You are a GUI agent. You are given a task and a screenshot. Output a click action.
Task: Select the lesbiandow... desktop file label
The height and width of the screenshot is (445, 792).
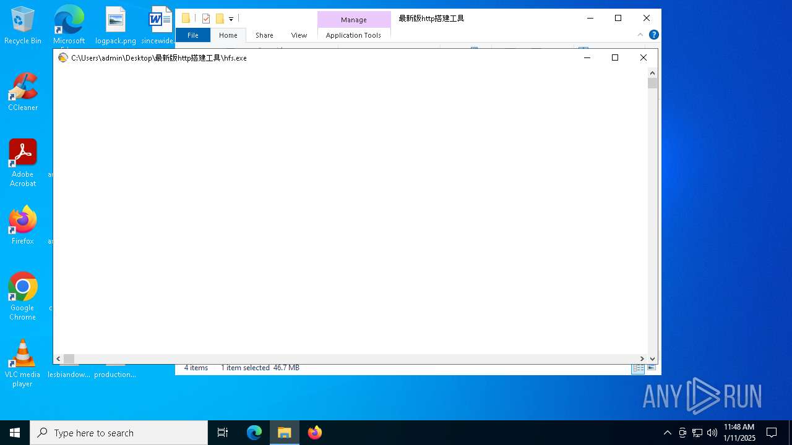69,375
